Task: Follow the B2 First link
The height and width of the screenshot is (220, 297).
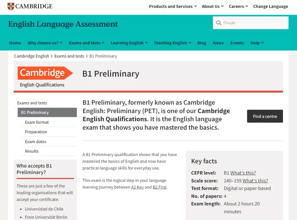Action: (x=160, y=187)
